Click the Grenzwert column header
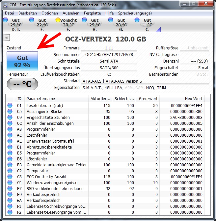 [x=148, y=99]
